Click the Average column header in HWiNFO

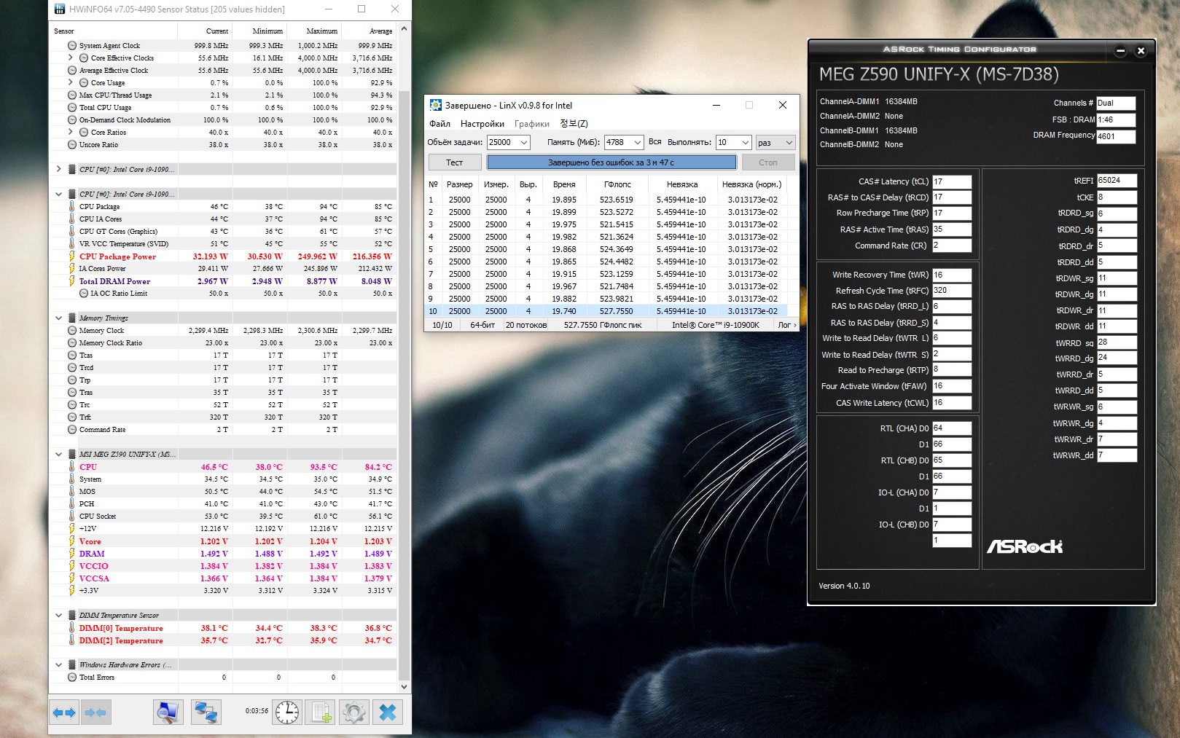tap(369, 31)
